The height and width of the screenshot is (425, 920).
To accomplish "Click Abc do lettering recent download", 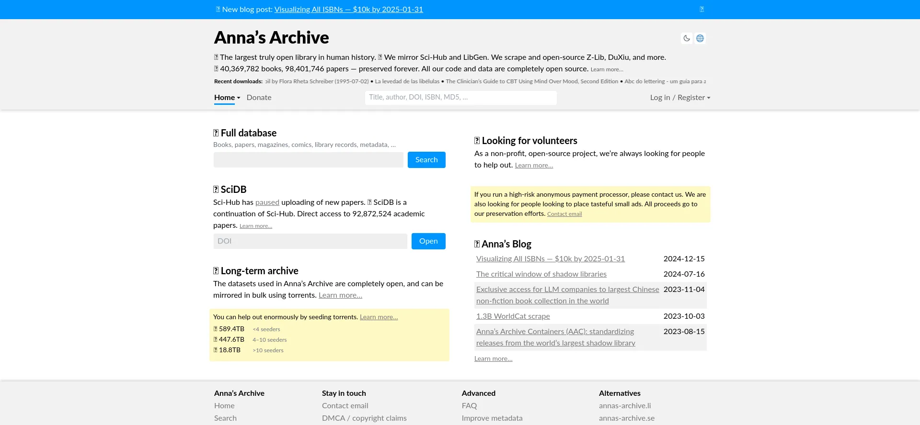I will click(x=665, y=81).
